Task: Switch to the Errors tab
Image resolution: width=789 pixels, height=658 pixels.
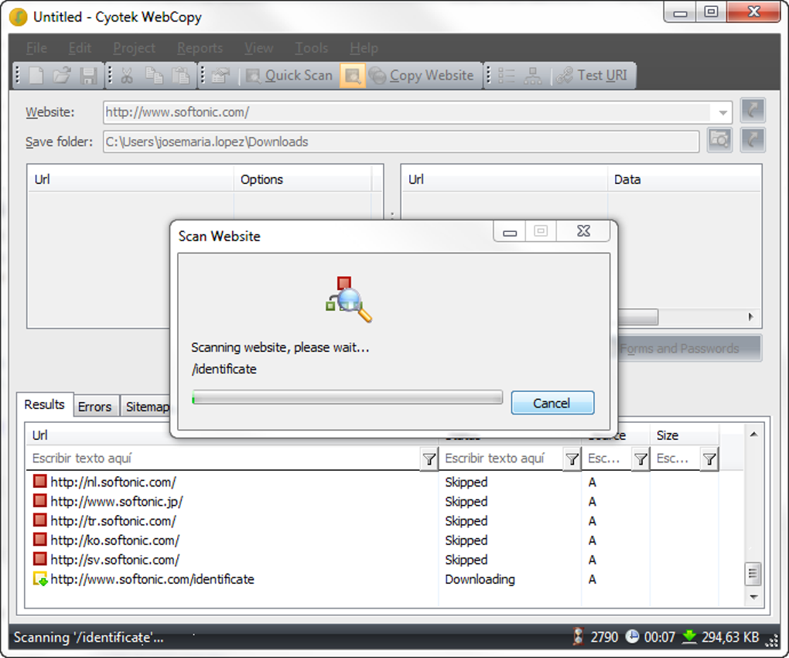Action: pyautogui.click(x=95, y=407)
